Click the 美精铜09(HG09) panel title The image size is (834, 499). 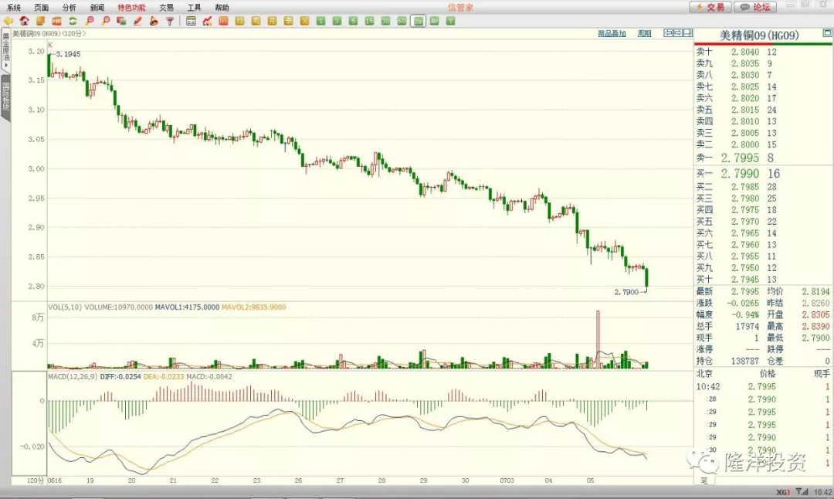click(759, 36)
